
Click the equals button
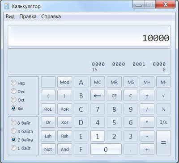pos(163,143)
